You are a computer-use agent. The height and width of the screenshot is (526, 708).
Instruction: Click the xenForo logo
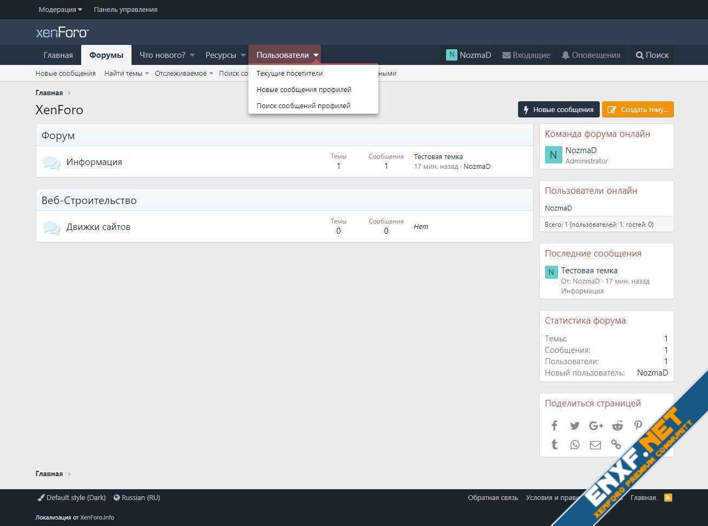(x=62, y=32)
